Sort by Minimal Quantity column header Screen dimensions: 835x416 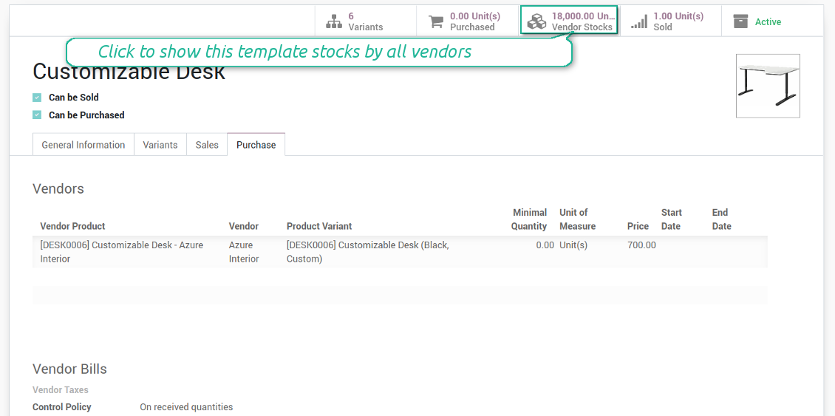[x=529, y=219]
